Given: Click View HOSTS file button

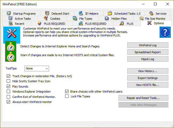Looking at the screenshot, I should [x=148, y=85].
